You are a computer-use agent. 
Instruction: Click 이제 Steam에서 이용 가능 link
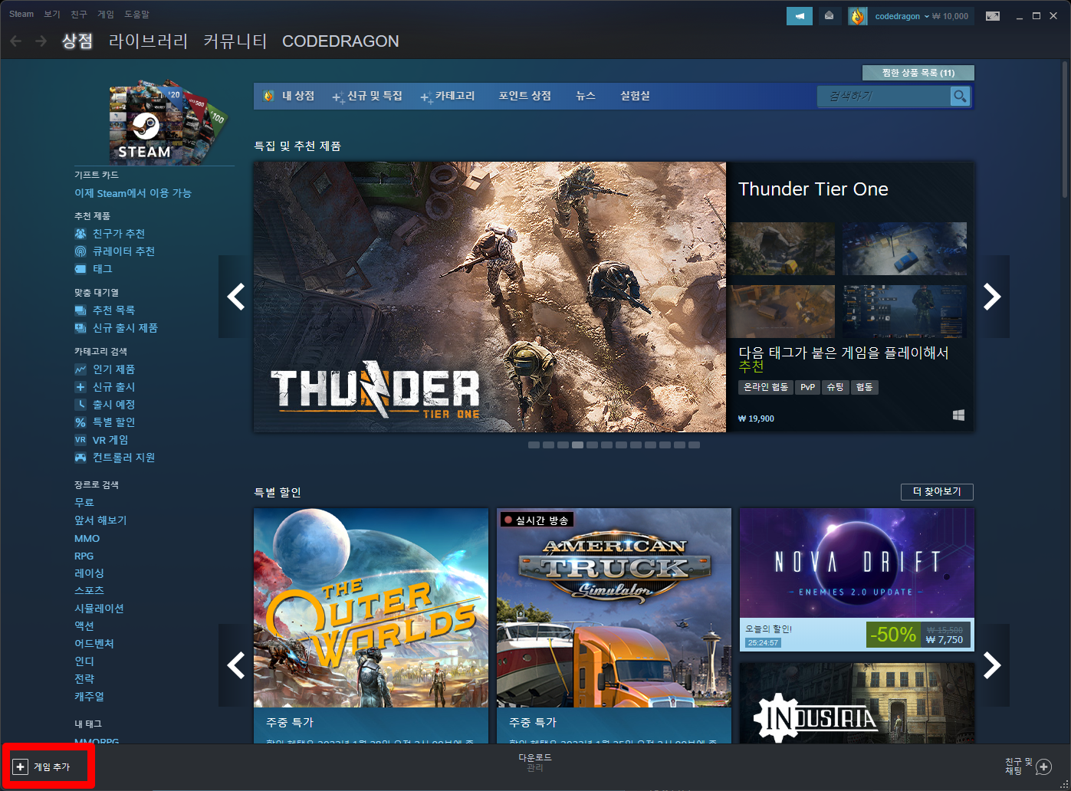pos(133,193)
